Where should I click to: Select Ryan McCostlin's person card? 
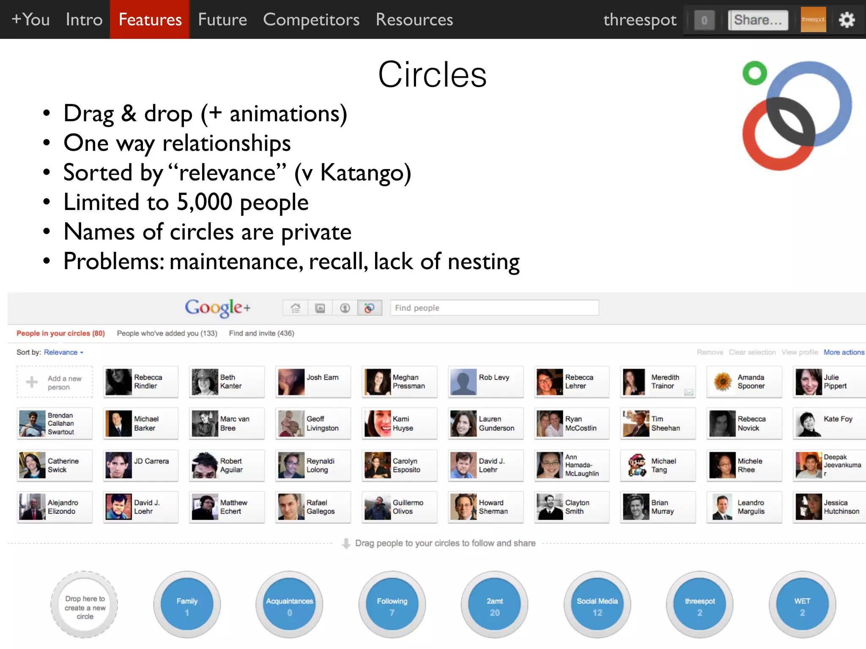(x=572, y=423)
